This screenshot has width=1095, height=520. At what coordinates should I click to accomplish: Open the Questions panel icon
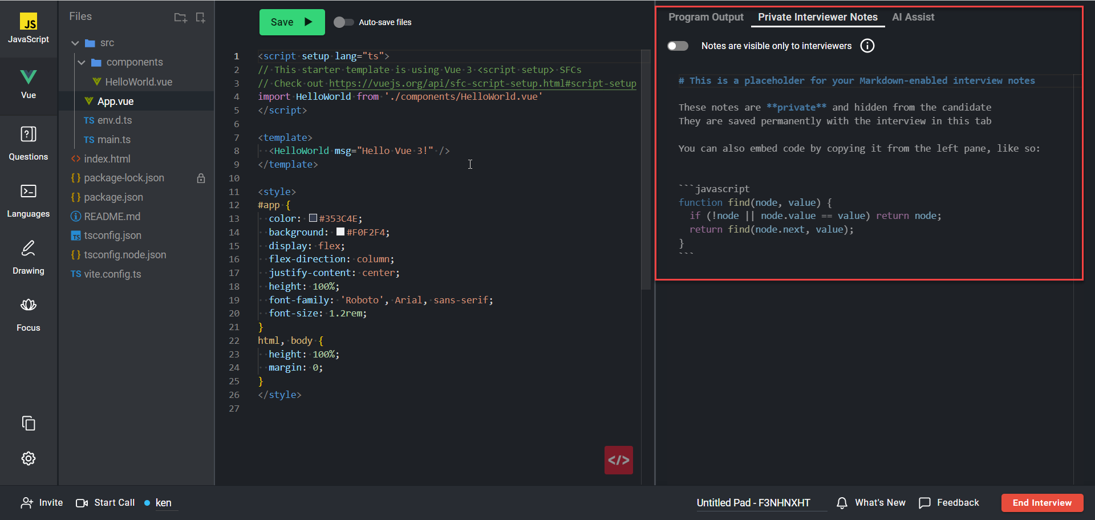29,135
